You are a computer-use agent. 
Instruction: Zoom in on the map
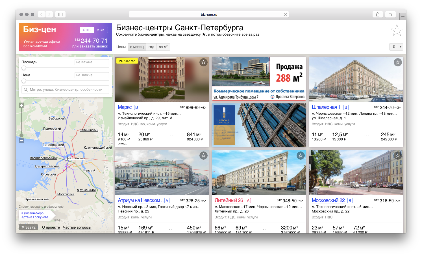pos(21,105)
